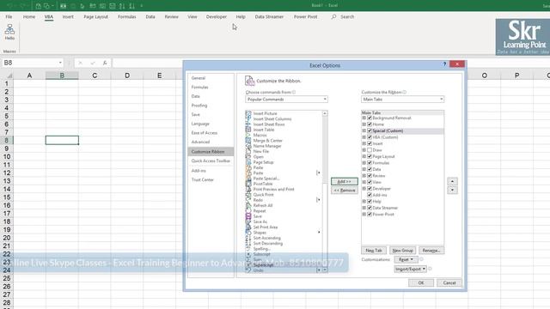The height and width of the screenshot is (309, 550).
Task: Select Set Print Area command
Action: pos(266,227)
